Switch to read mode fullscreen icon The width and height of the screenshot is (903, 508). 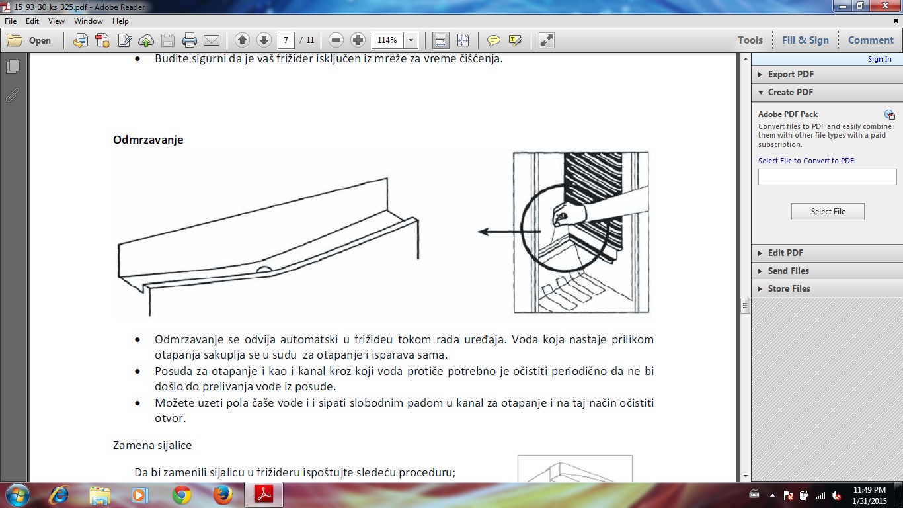point(546,40)
